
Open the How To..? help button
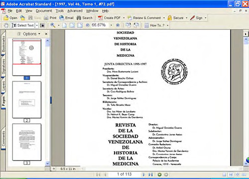pyautogui.click(x=154, y=25)
